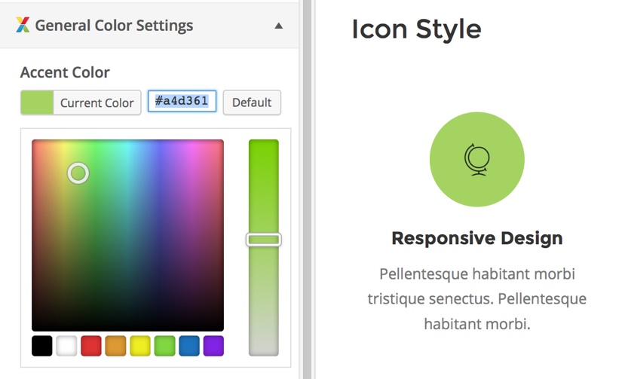Viewport: 625px width, 379px height.
Task: Select the red palette swatch
Action: tap(91, 346)
